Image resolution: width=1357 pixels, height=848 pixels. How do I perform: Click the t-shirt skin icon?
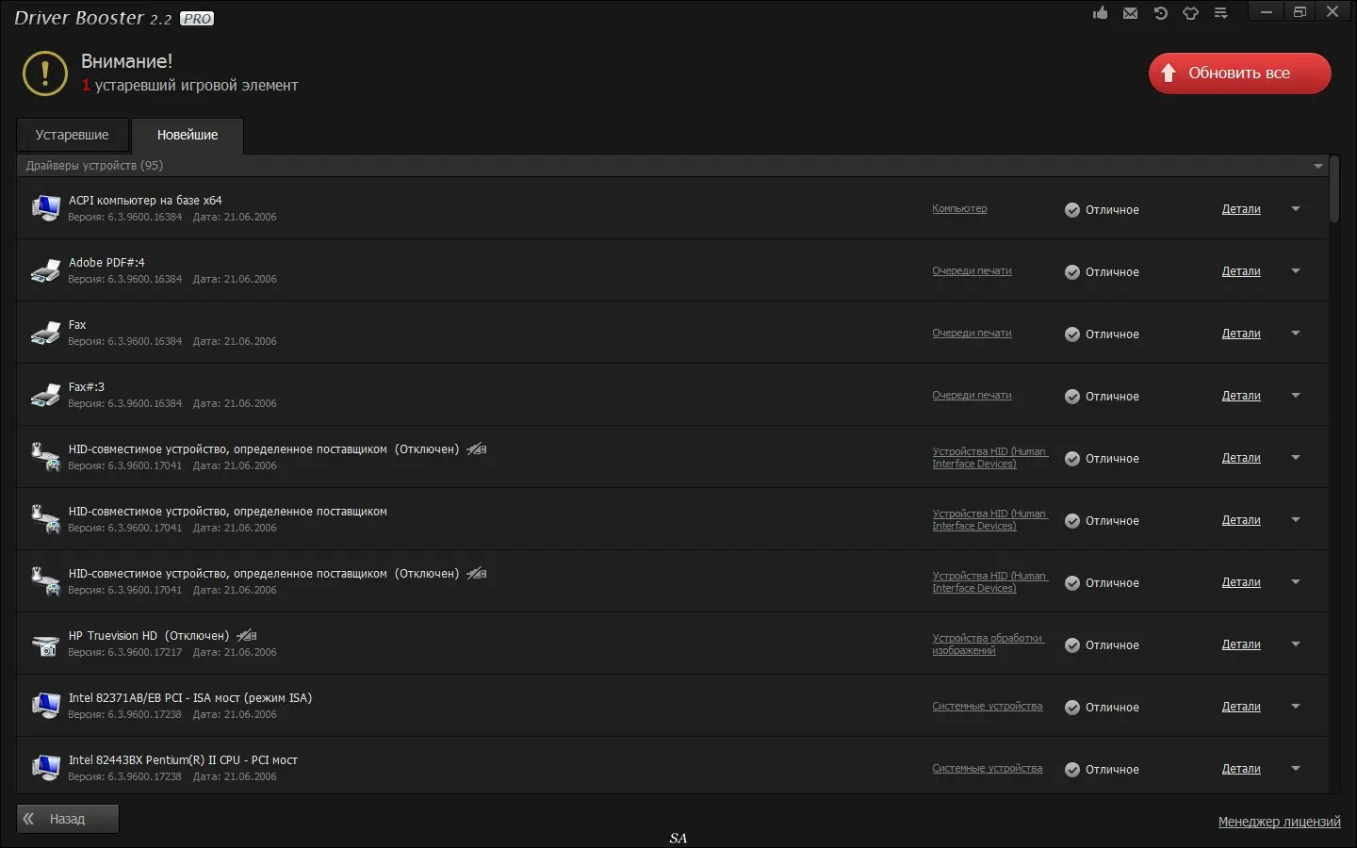click(1190, 13)
